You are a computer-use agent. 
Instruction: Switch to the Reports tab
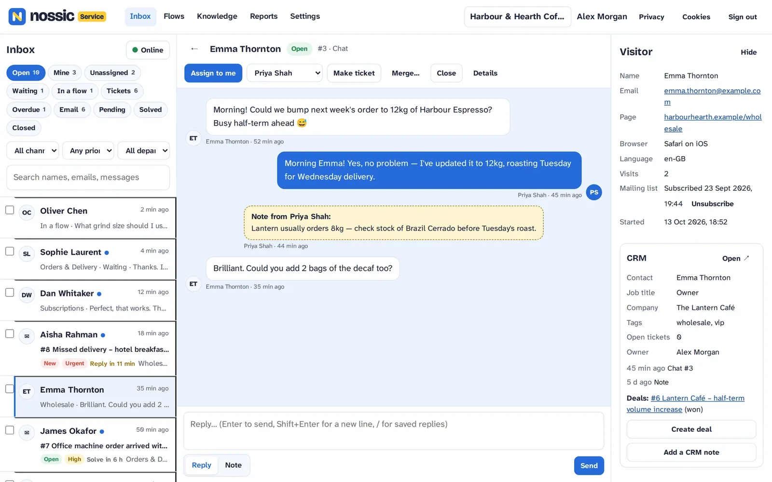pos(263,16)
